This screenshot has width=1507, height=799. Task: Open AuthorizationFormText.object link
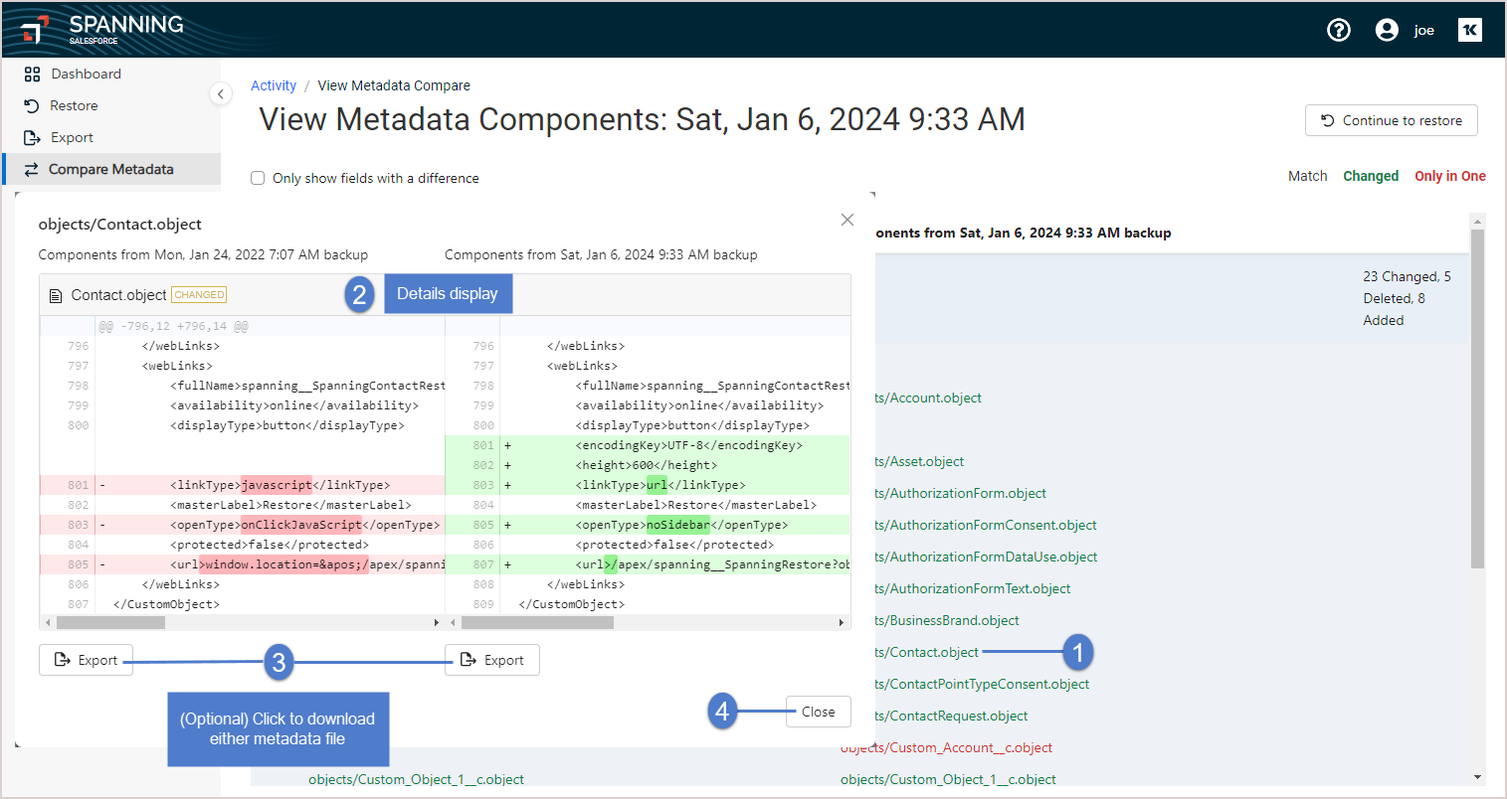tap(973, 588)
